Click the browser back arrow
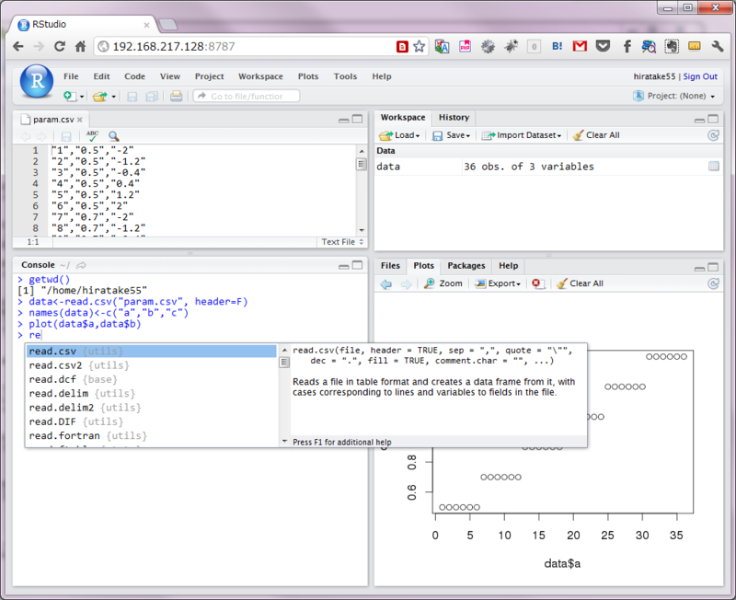This screenshot has width=736, height=600. click(x=17, y=47)
